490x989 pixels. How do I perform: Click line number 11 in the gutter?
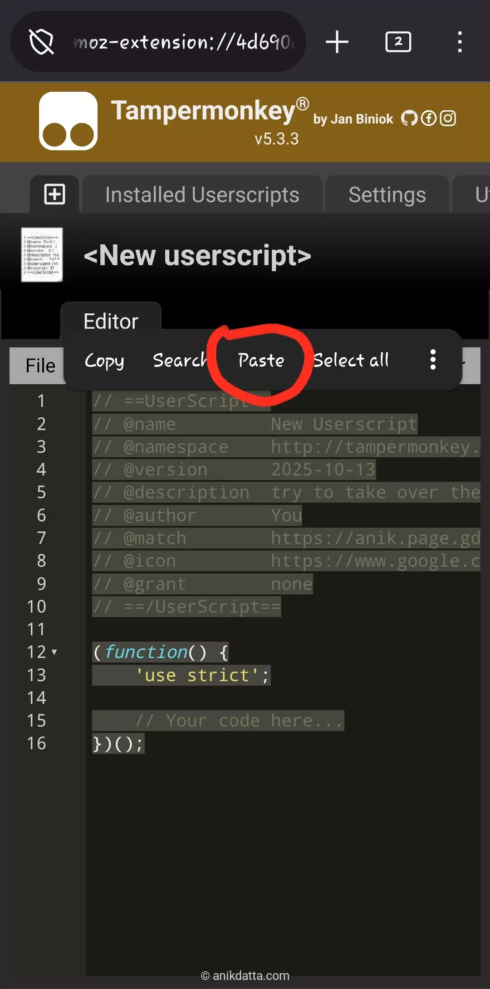36,629
